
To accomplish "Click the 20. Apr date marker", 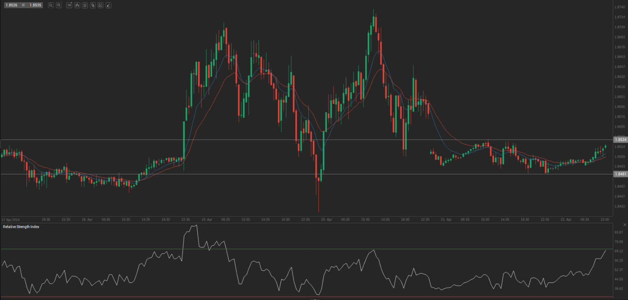I will [x=326, y=220].
